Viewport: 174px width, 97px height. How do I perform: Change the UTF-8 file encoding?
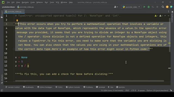pyautogui.click(x=133, y=91)
